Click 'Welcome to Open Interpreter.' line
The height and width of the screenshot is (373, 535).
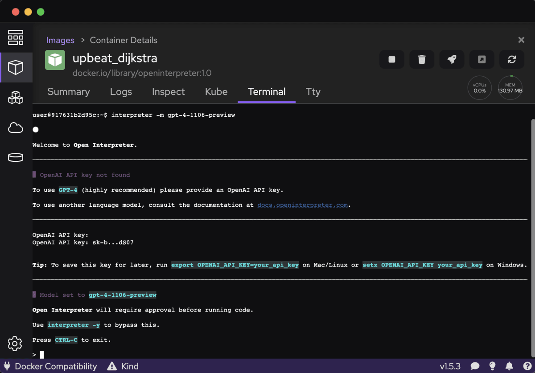tap(85, 145)
